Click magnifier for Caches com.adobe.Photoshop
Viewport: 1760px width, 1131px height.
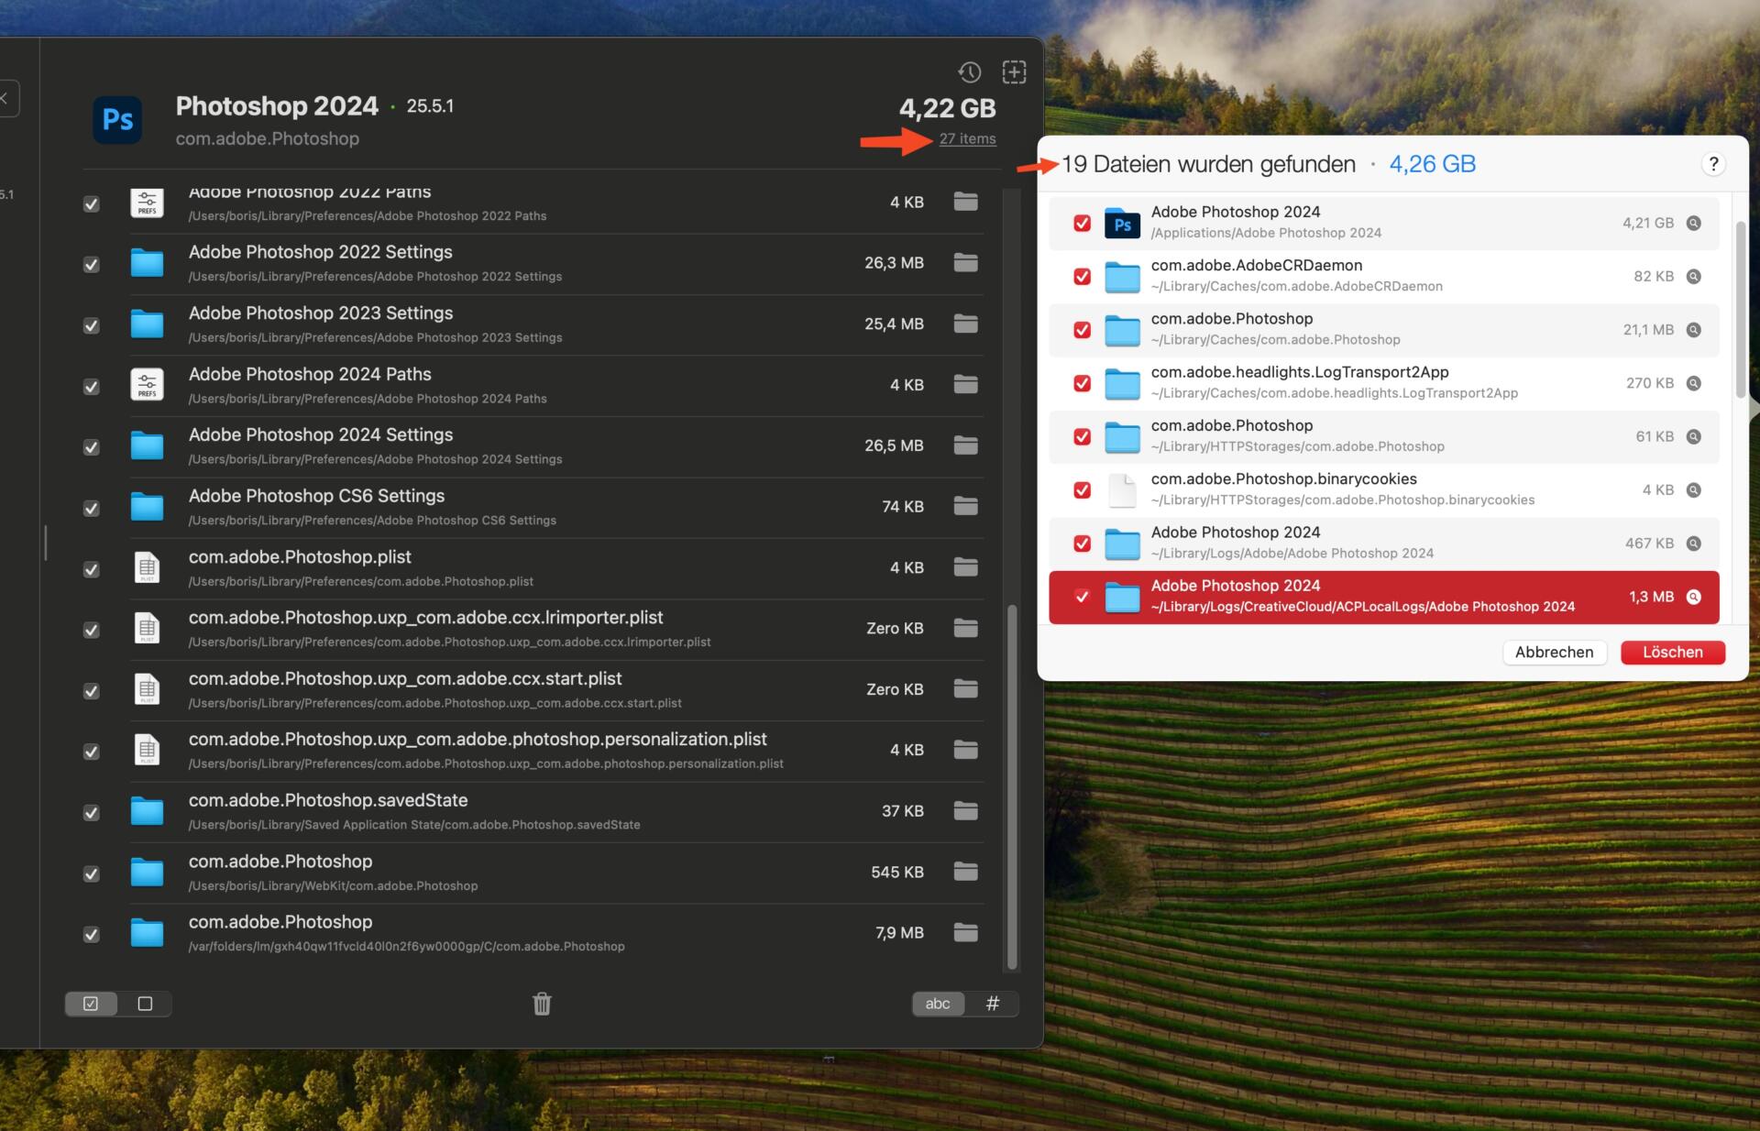pyautogui.click(x=1694, y=330)
